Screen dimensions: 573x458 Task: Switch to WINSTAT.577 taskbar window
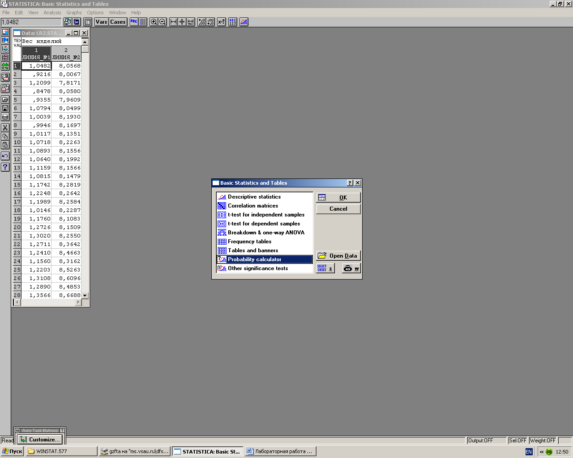click(61, 451)
